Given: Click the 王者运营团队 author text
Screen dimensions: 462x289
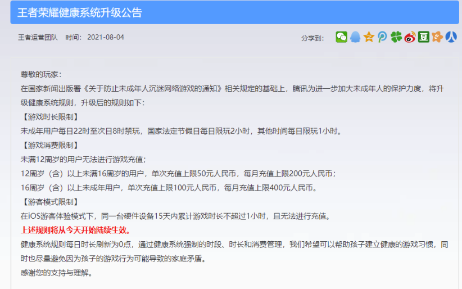Looking at the screenshot, I should pos(38,38).
